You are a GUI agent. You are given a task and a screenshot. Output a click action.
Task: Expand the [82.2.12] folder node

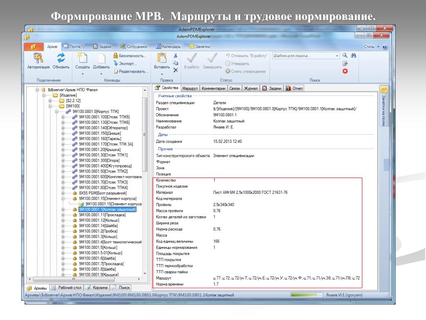[50, 101]
